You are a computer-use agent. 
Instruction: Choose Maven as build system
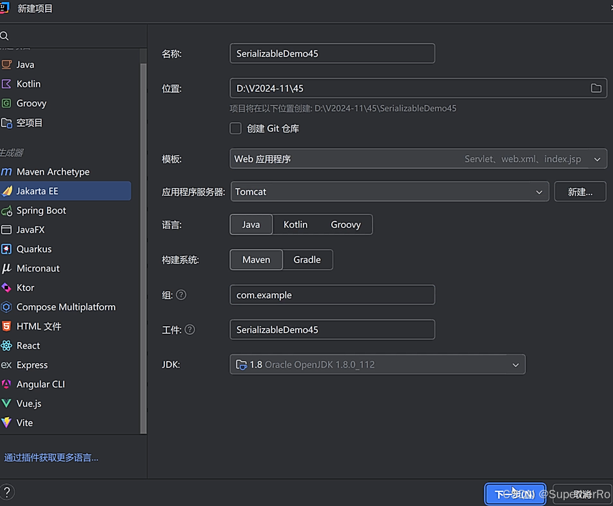click(x=256, y=259)
